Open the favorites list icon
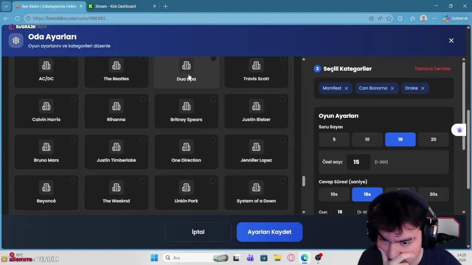Viewport: 472px width, 265px height. pos(413,18)
